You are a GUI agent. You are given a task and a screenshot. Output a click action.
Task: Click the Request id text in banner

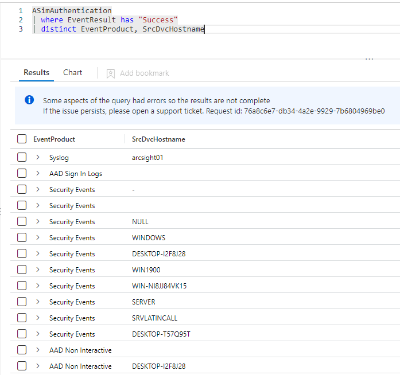tap(295, 111)
